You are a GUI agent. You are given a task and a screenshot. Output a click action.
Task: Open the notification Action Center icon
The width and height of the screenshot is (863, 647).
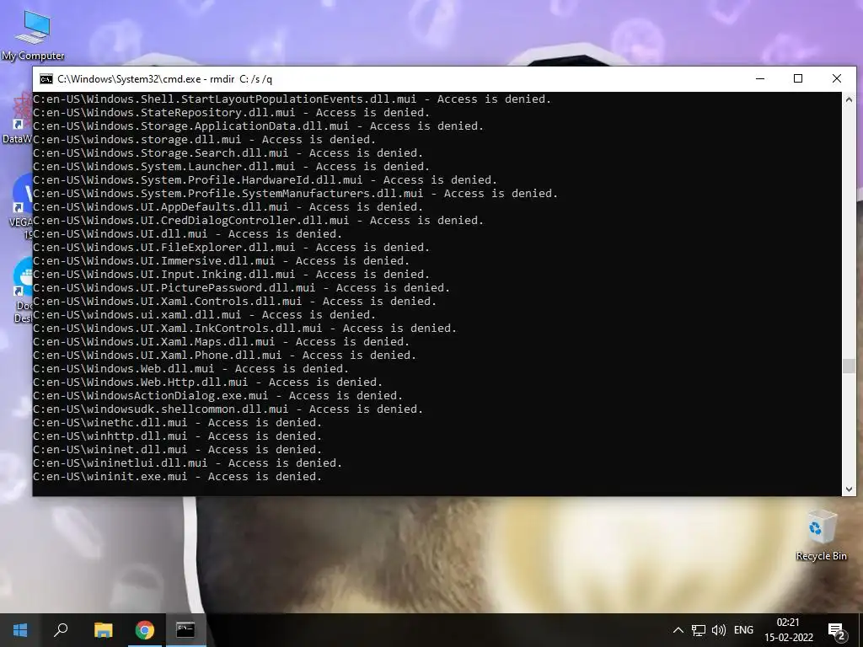point(837,630)
